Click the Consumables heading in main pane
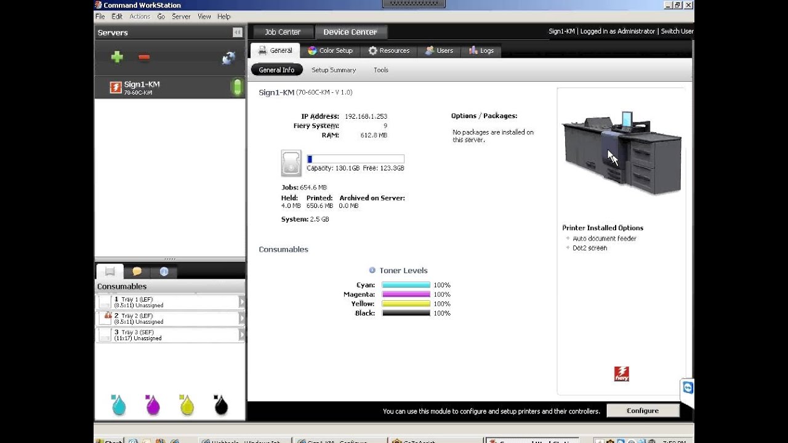788x443 pixels. tap(283, 249)
